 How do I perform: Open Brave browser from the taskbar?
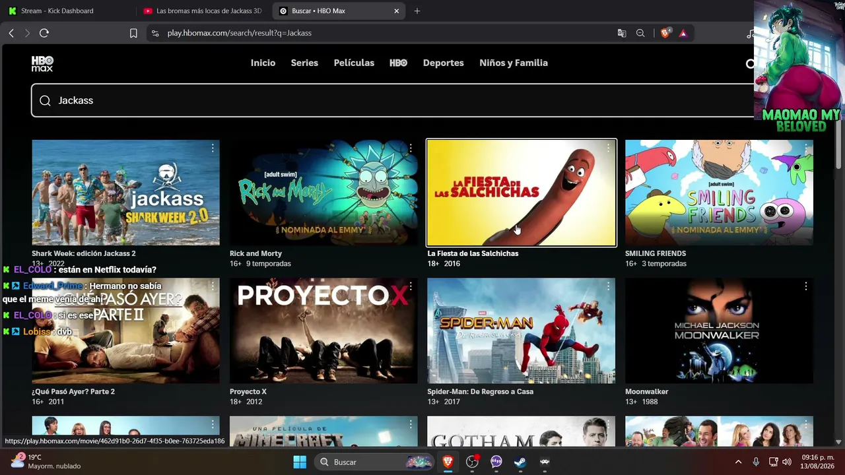(x=448, y=462)
